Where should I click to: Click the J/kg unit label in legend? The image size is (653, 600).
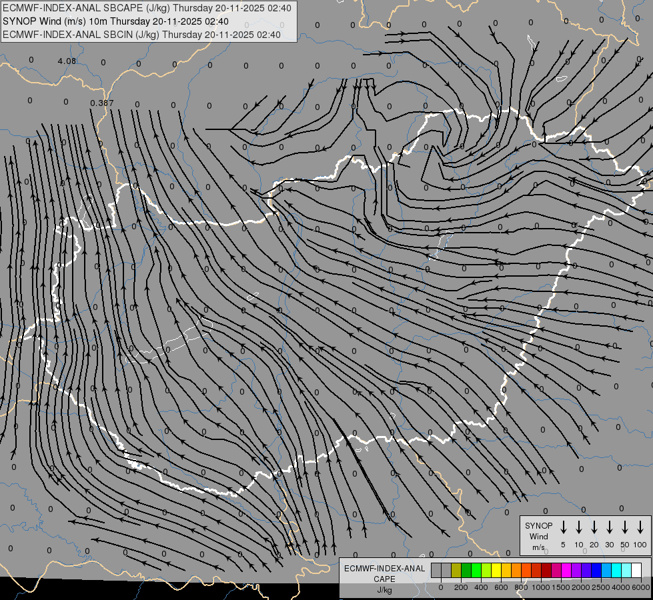(384, 590)
